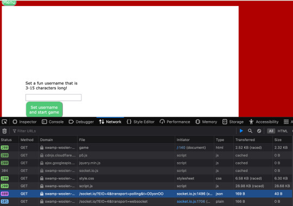
Task: Sort by the Status column header
Action: pyautogui.click(x=9, y=140)
